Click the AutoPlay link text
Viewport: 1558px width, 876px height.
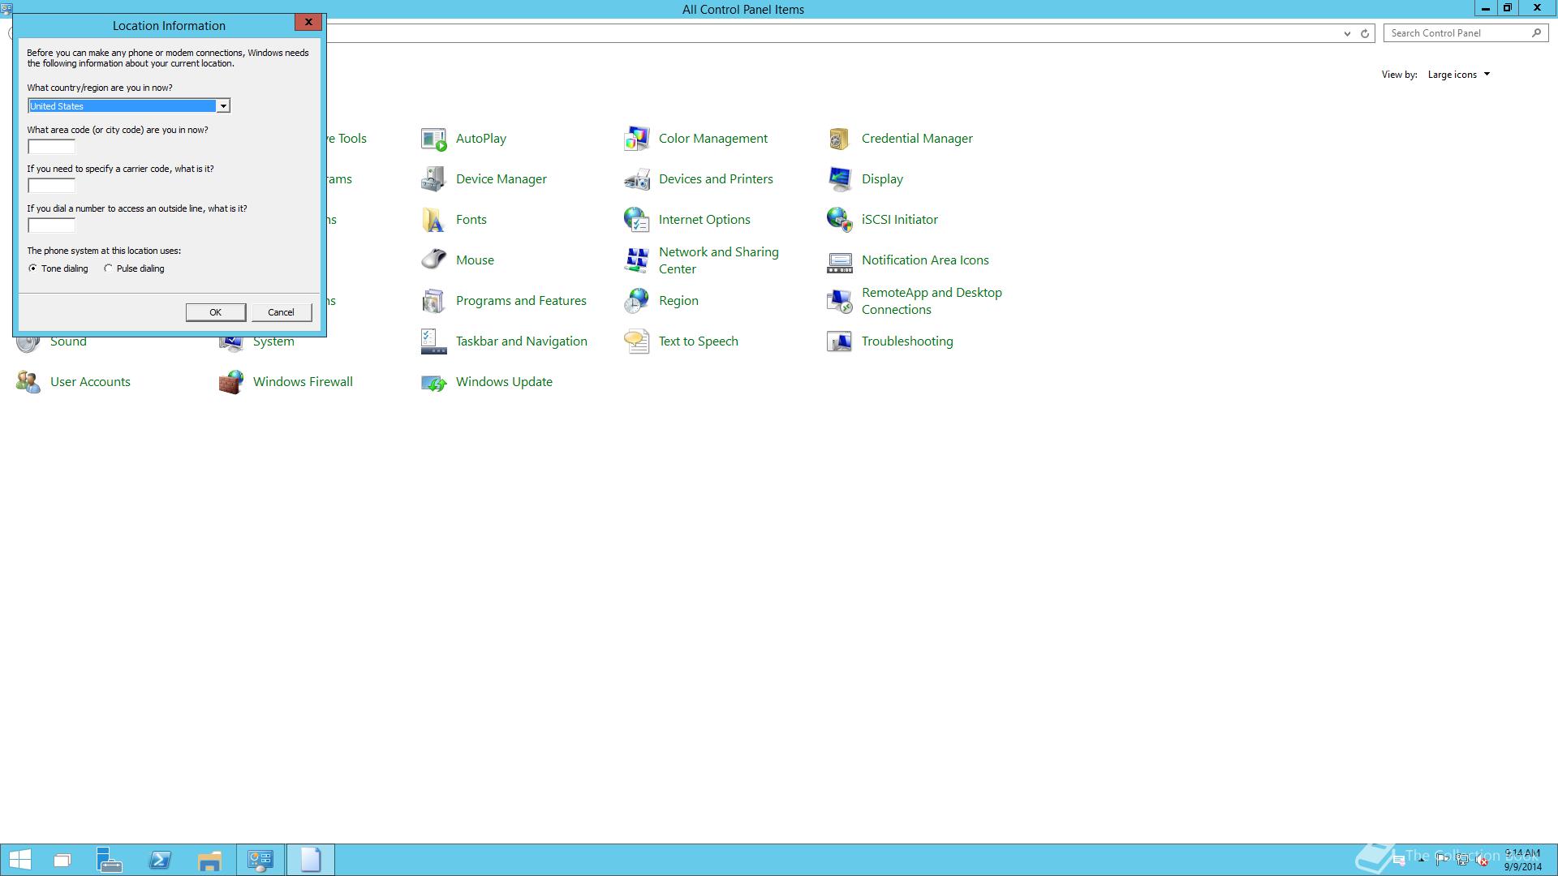(x=481, y=139)
